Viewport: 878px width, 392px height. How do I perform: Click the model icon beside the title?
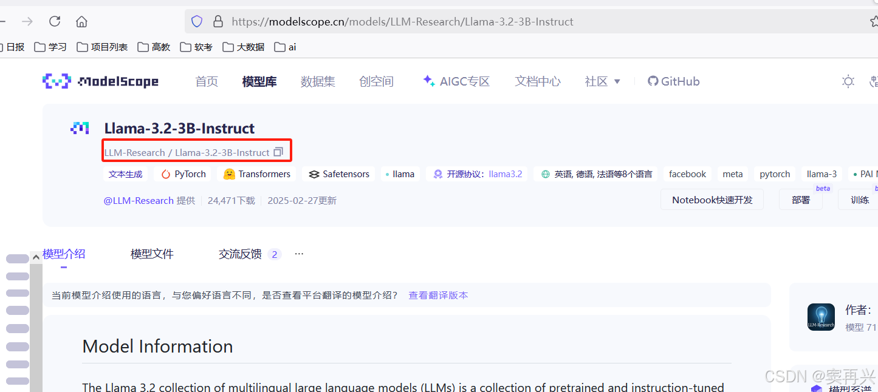(x=80, y=128)
